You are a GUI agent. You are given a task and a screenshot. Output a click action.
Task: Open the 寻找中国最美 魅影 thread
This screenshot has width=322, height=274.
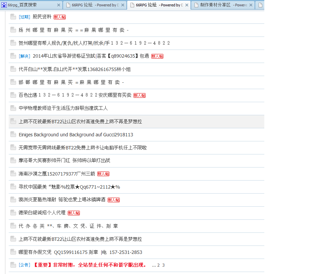69,187
